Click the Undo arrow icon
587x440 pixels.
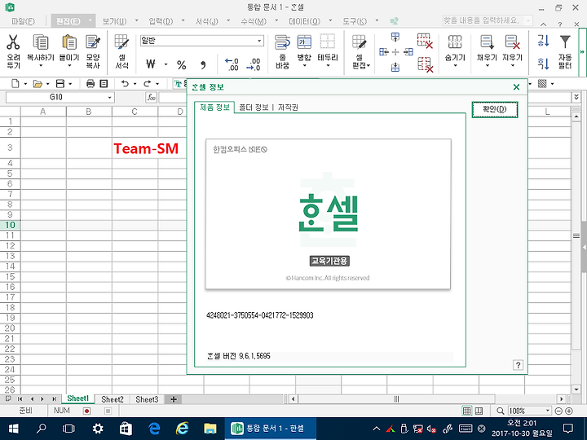(125, 84)
